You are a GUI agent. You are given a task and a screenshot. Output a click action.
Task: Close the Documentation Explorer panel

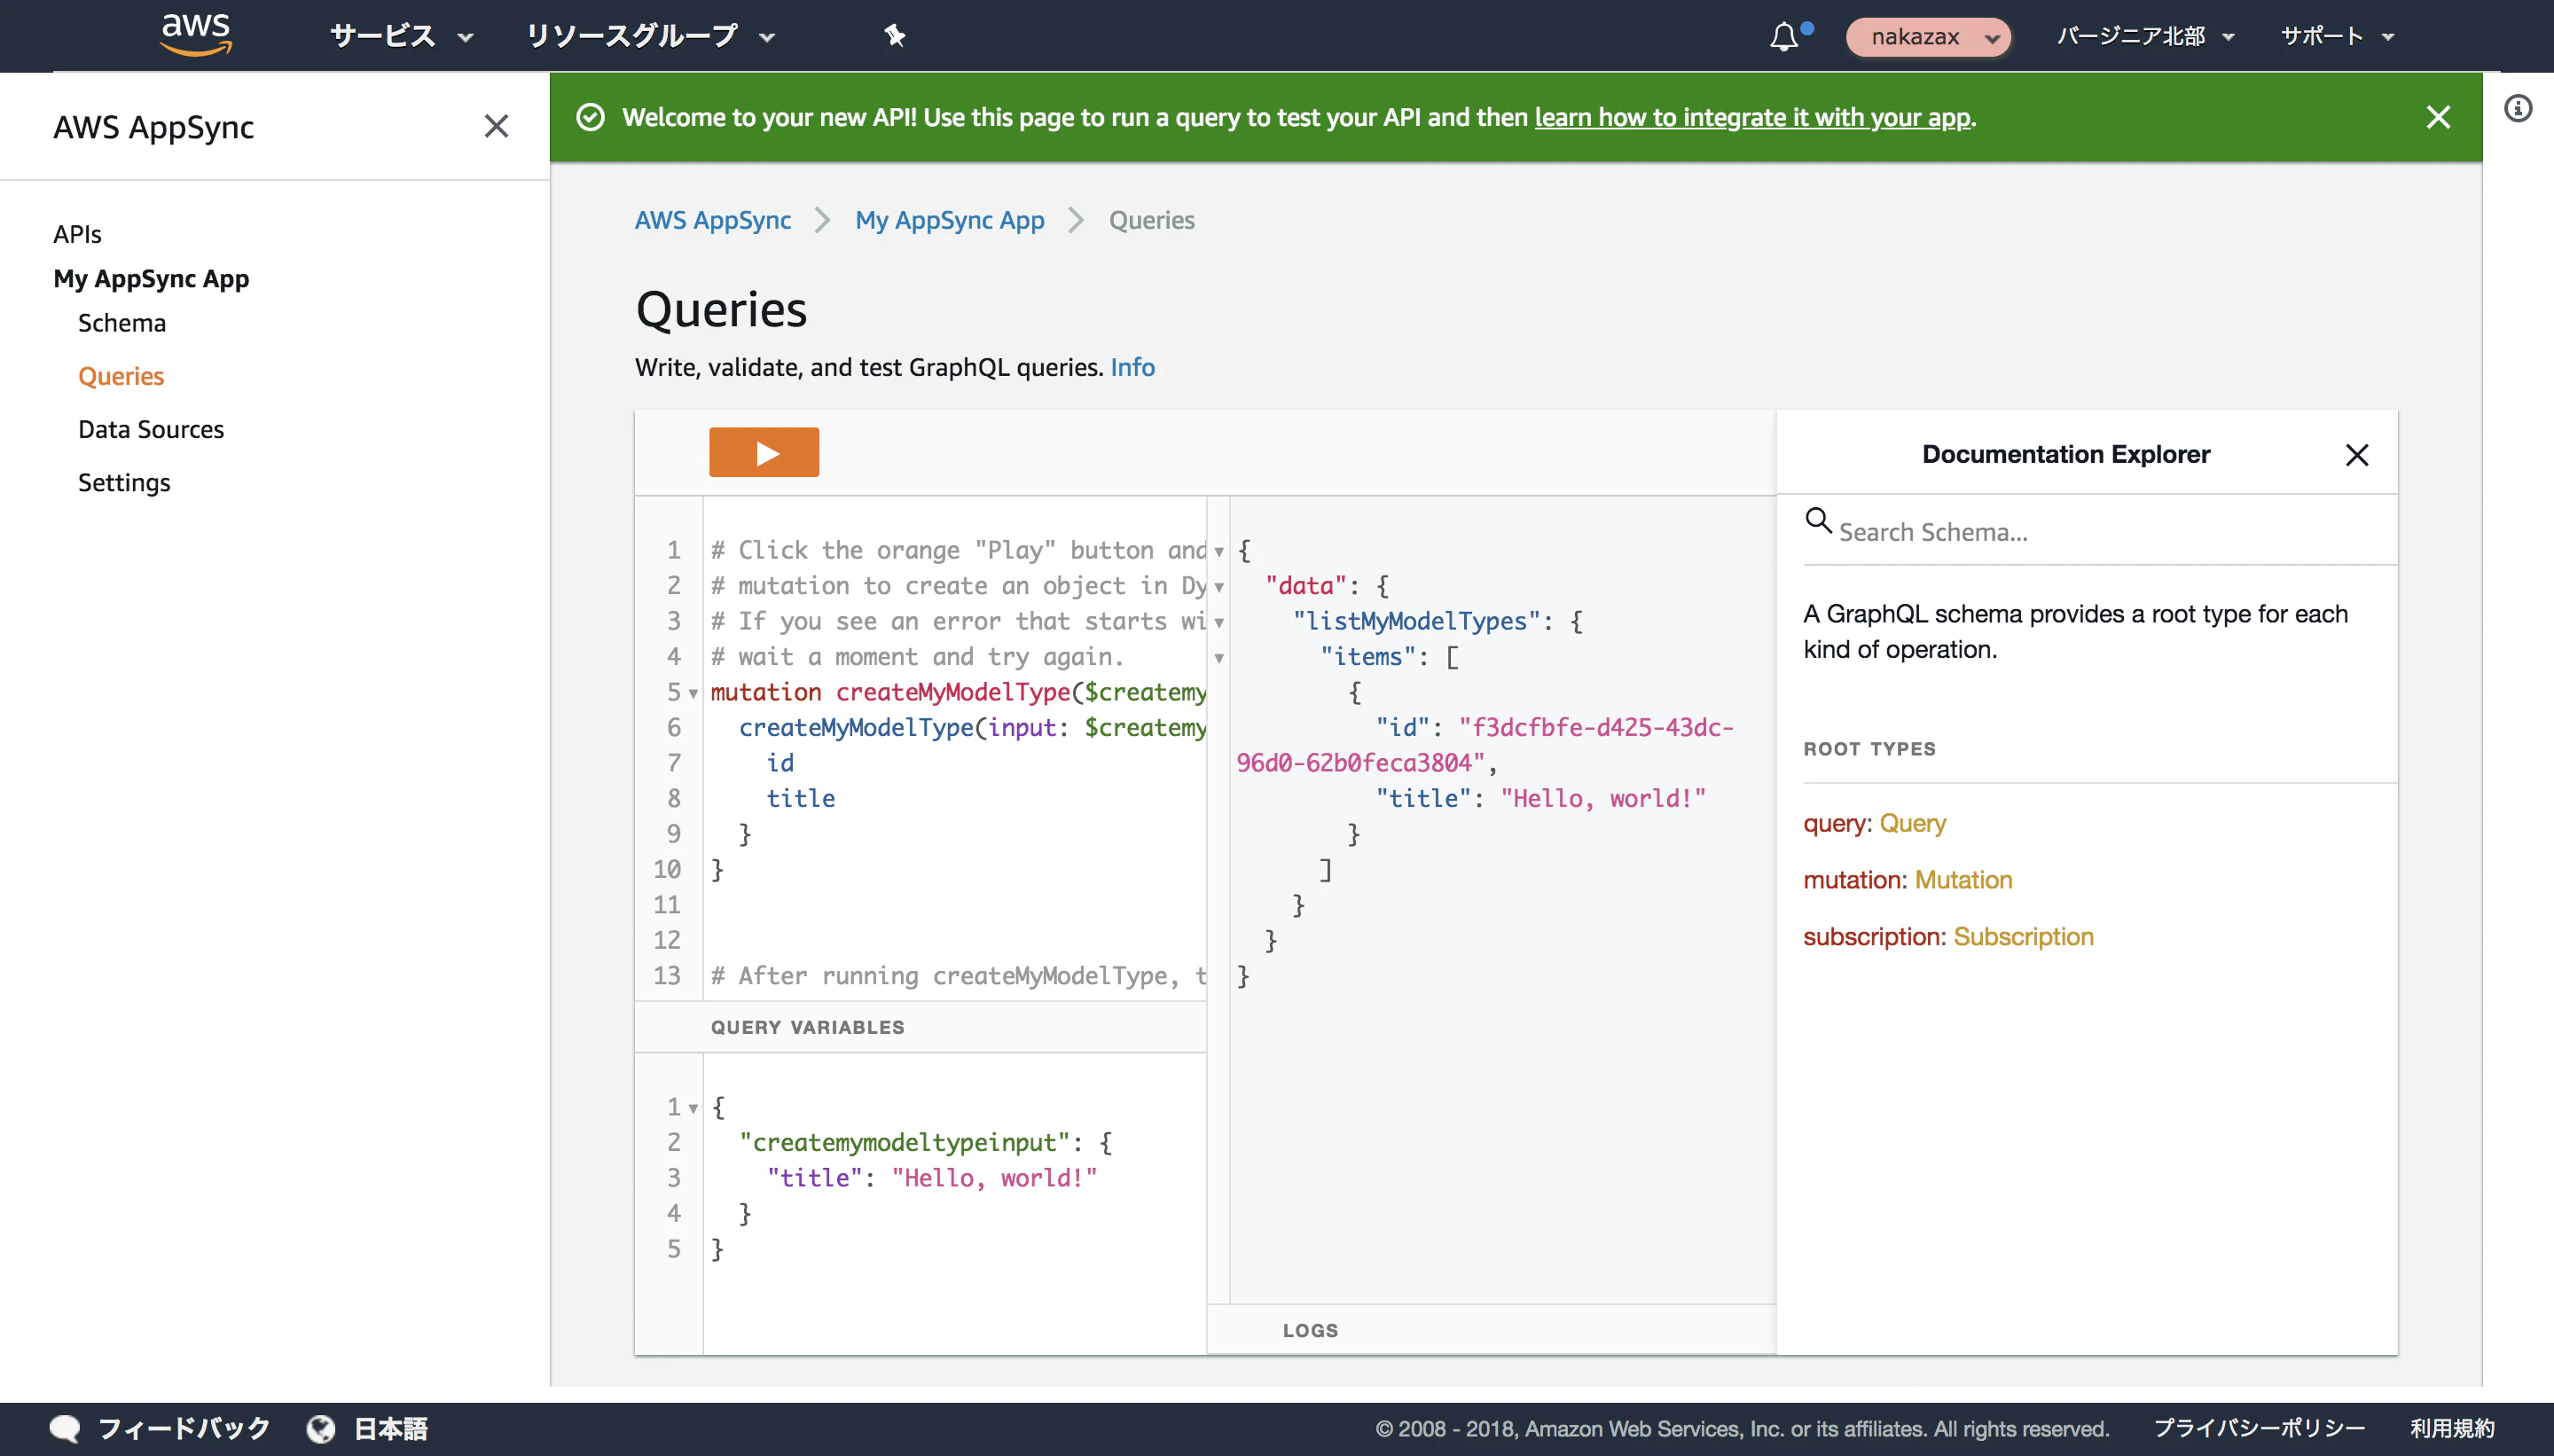(x=2357, y=455)
